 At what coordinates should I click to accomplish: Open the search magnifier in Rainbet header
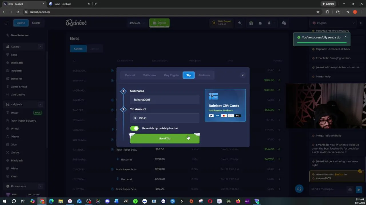(240, 23)
